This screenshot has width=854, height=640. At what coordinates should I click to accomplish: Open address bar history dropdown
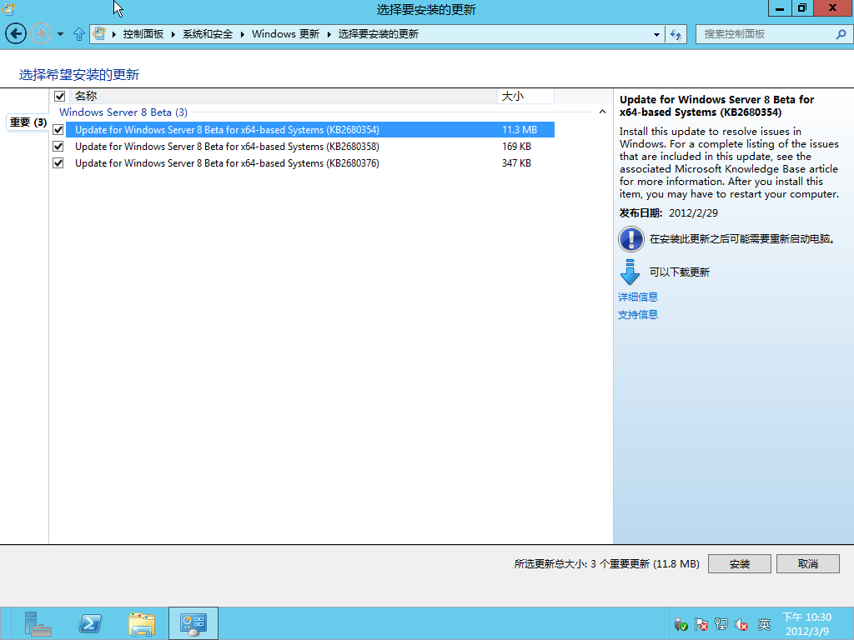click(x=656, y=34)
